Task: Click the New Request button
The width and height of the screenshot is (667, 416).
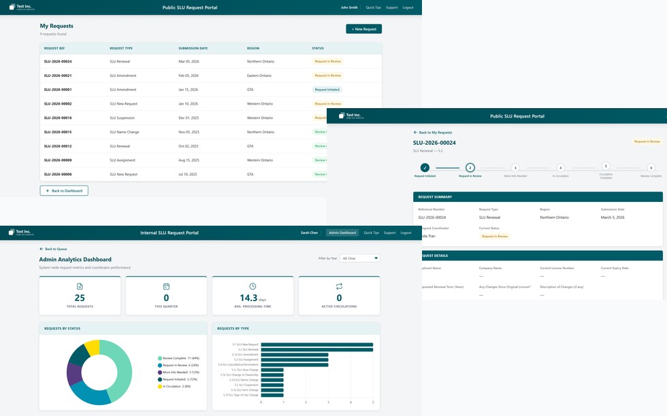Action: pos(365,29)
